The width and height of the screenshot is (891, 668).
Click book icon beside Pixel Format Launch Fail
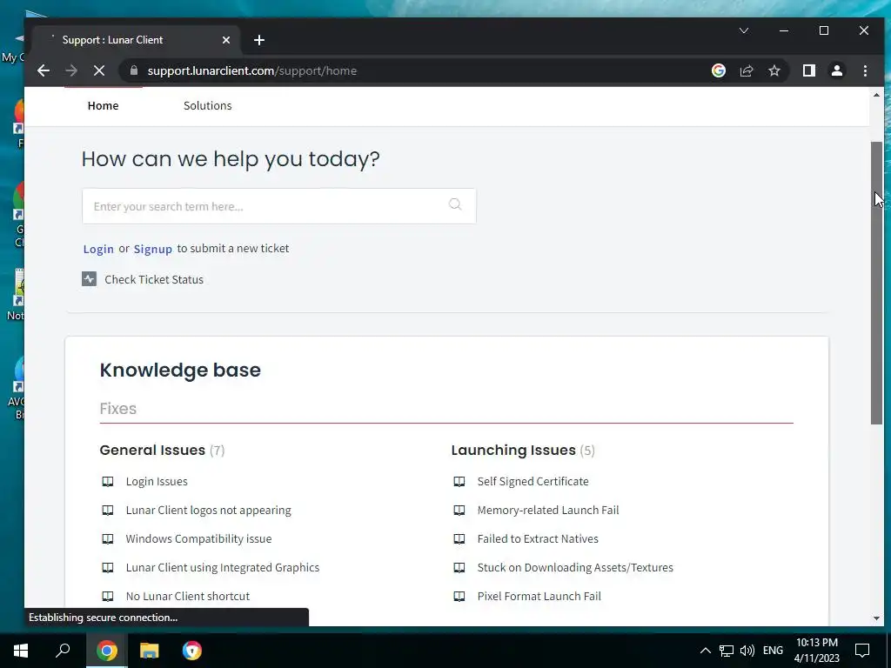pyautogui.click(x=459, y=597)
